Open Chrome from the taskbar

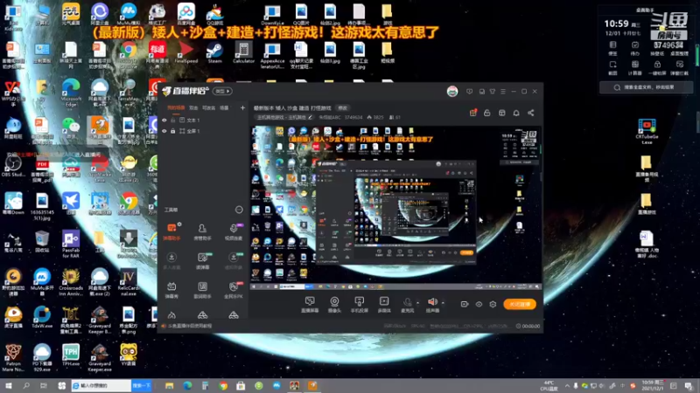(x=223, y=386)
